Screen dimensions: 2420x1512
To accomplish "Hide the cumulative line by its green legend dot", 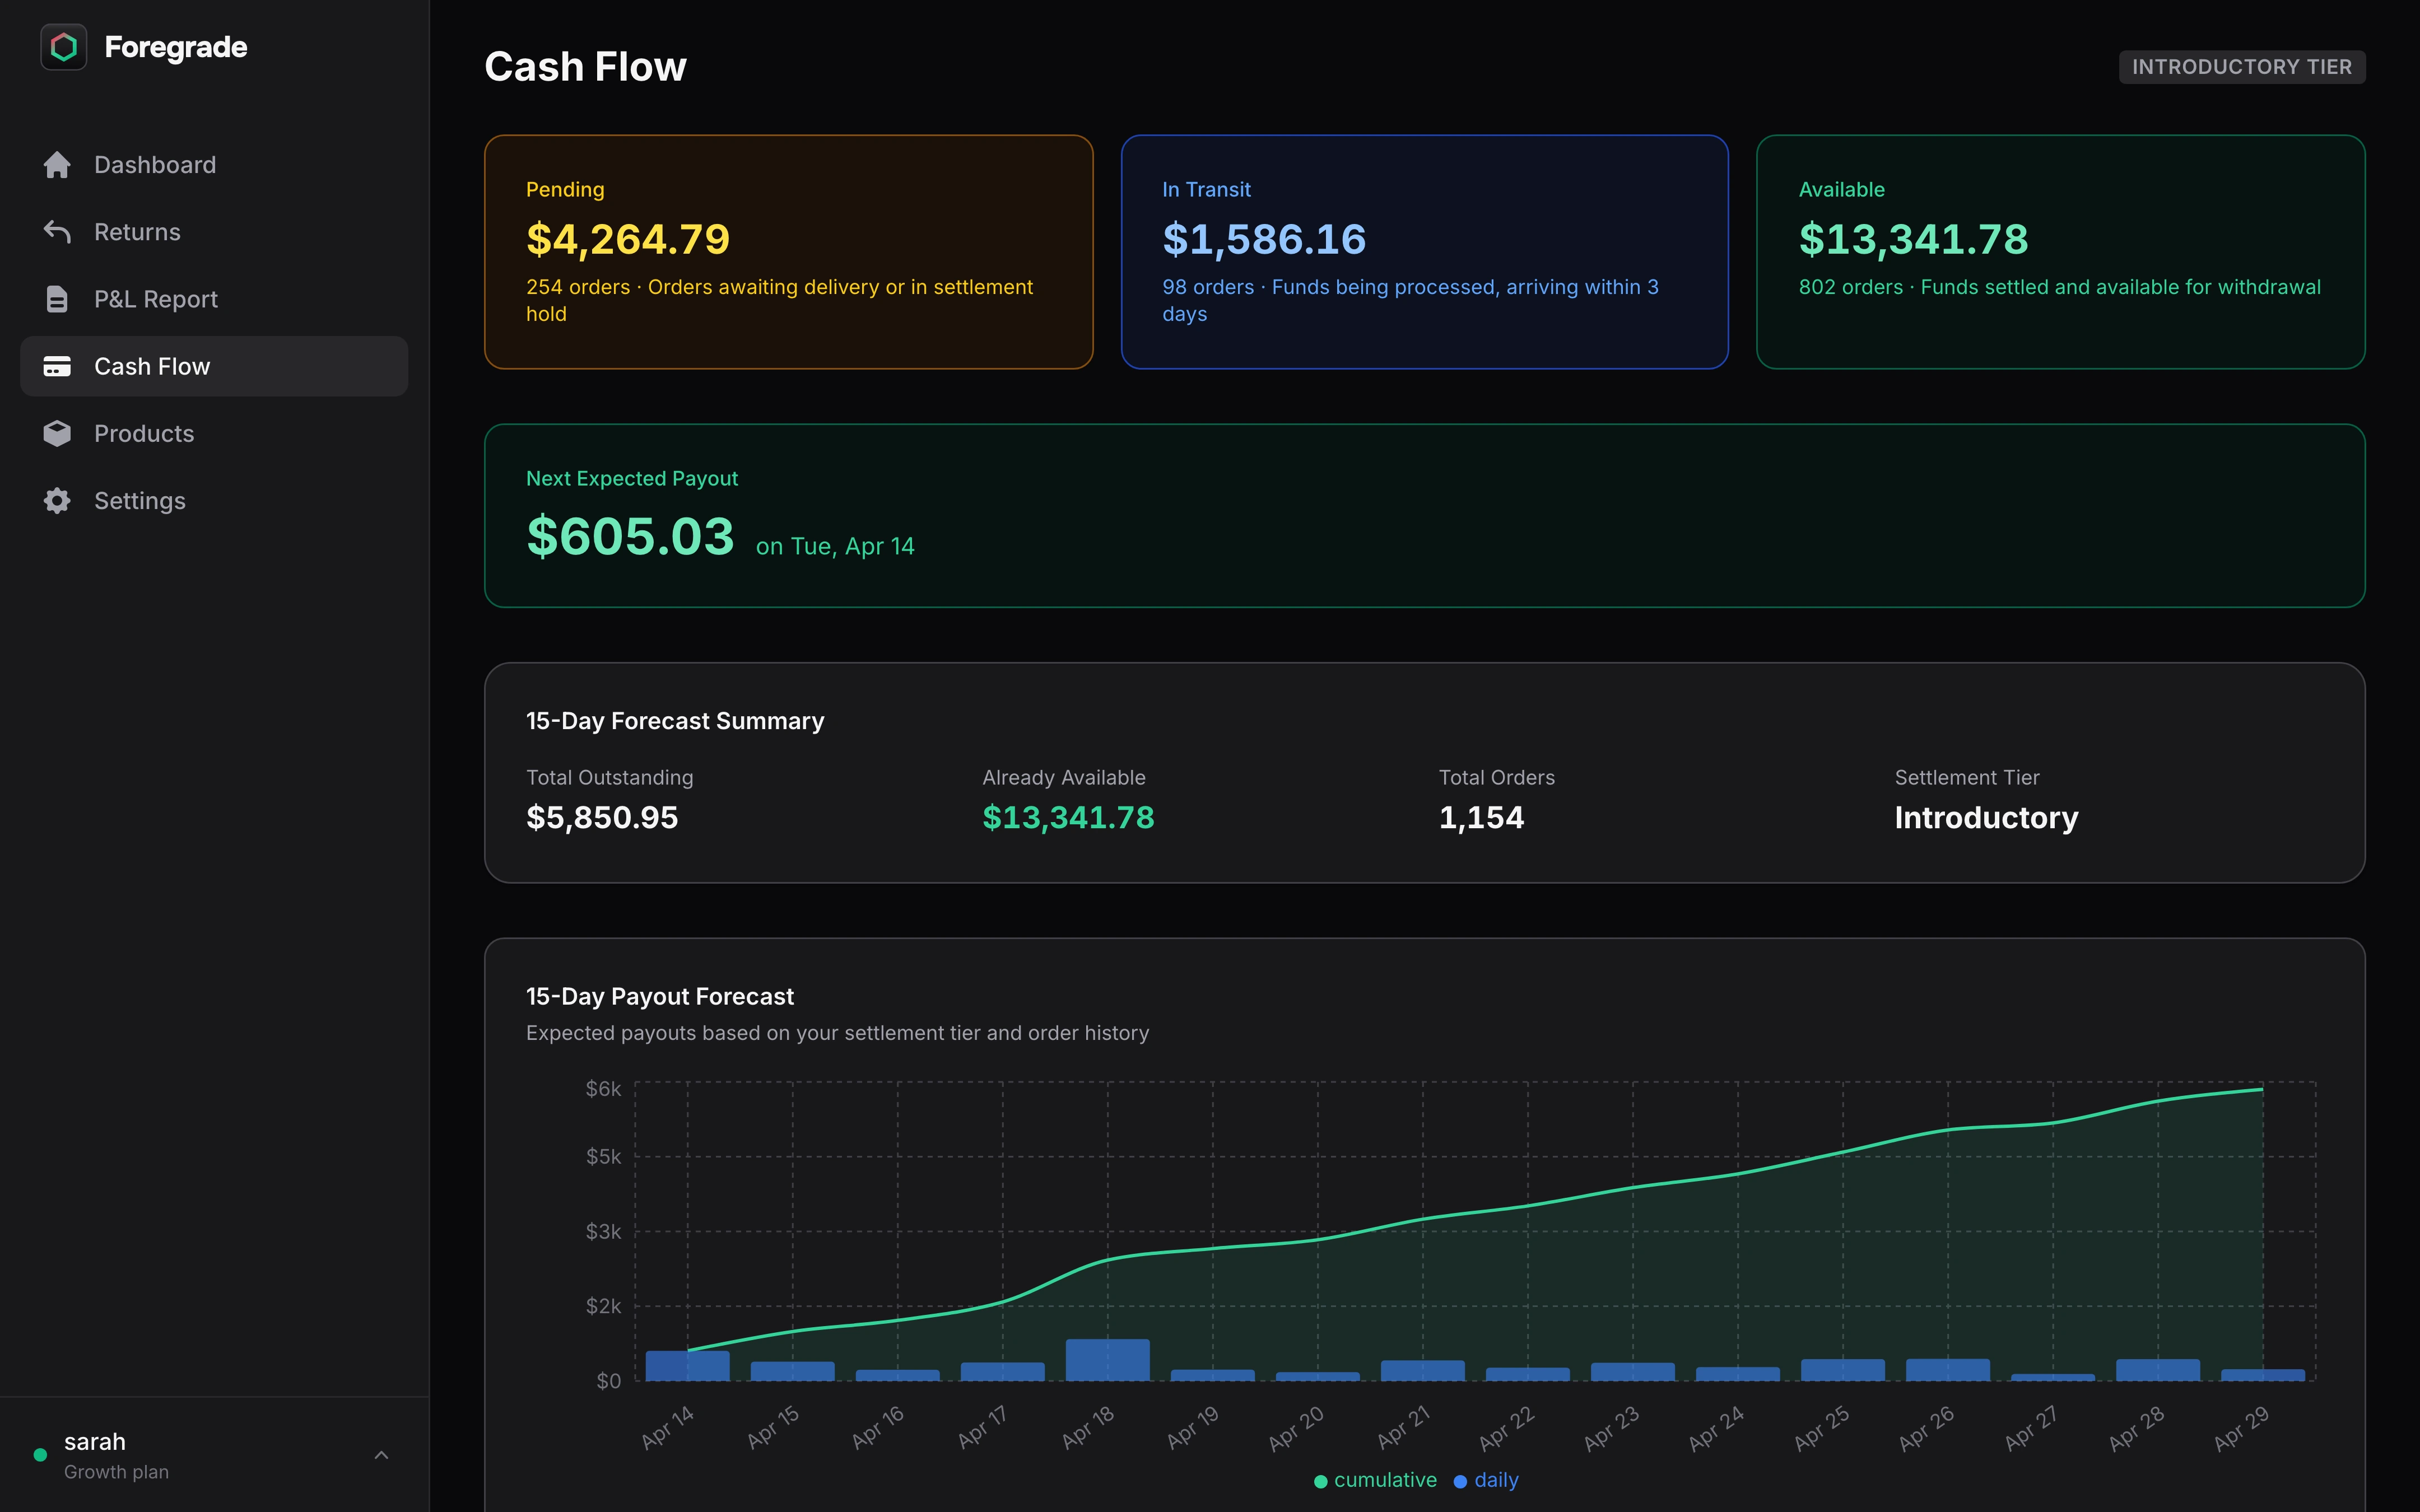I will [1322, 1480].
